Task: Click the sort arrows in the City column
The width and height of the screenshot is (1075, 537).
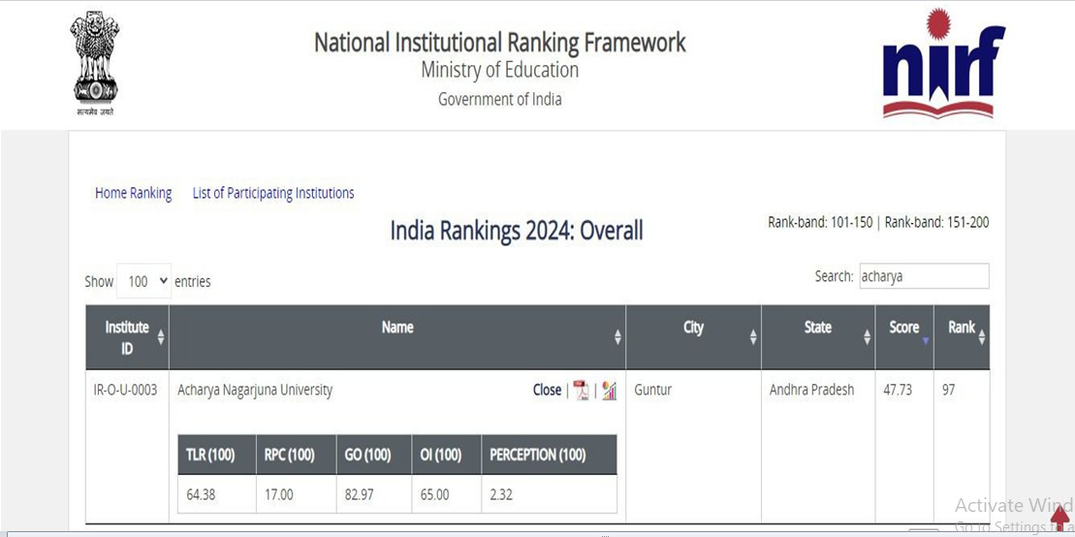Action: [x=753, y=337]
